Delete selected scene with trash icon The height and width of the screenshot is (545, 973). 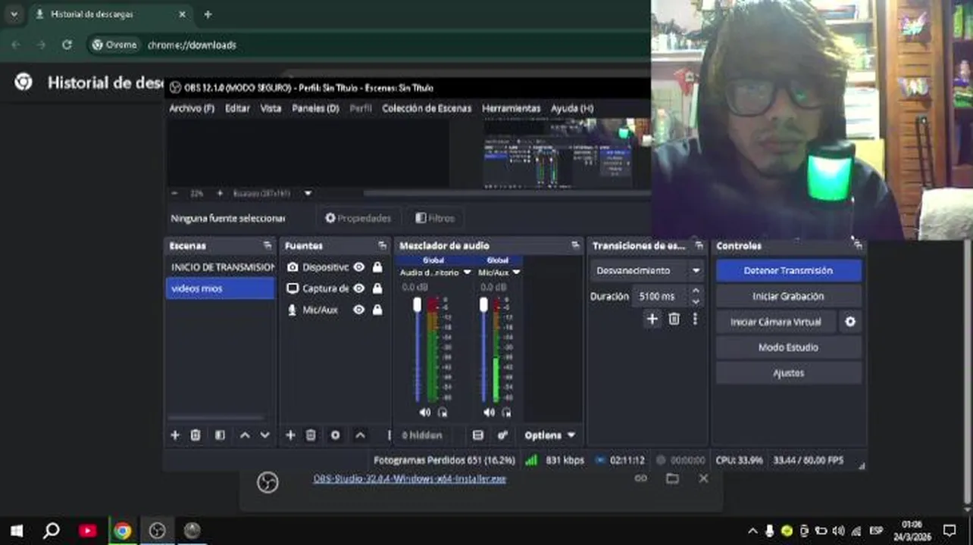(196, 435)
